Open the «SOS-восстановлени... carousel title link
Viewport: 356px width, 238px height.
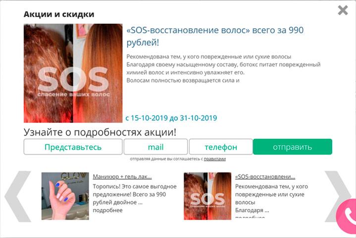click(265, 177)
